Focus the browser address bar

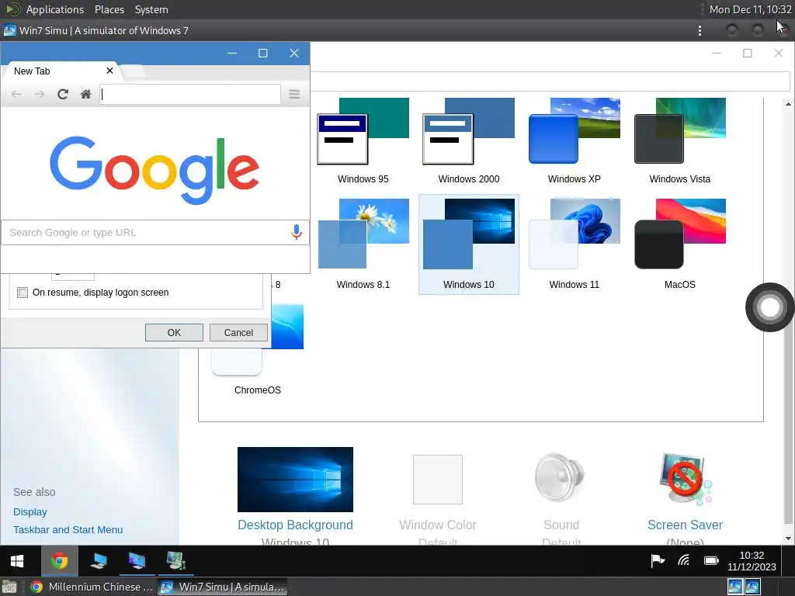pos(190,94)
